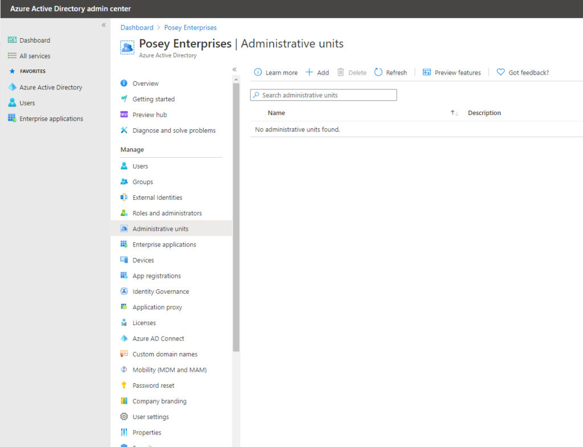Click the Azure Active Directory diamond icon

click(x=12, y=87)
